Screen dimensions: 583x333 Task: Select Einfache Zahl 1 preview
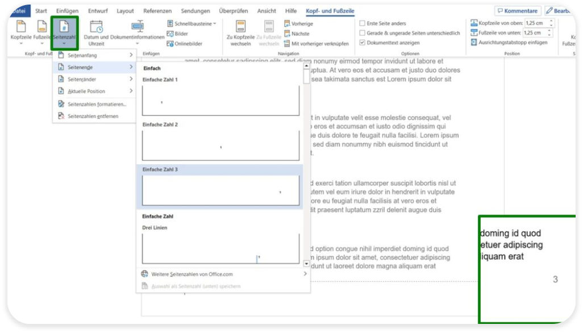tap(220, 101)
